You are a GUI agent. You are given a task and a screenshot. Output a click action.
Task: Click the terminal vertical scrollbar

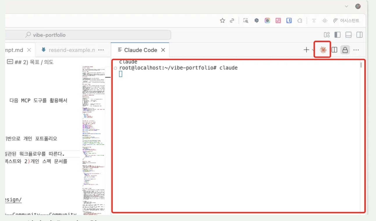(361, 65)
